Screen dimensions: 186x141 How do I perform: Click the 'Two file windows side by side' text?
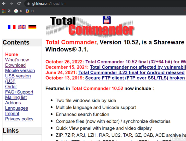pos(86,101)
